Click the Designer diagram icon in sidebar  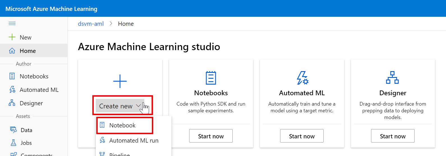coord(12,103)
